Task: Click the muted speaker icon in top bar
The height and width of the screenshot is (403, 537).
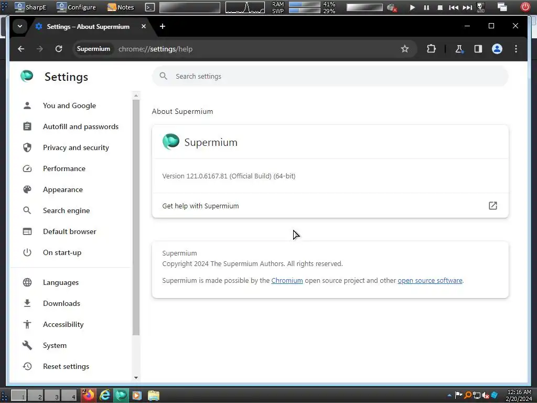Action: point(391,7)
